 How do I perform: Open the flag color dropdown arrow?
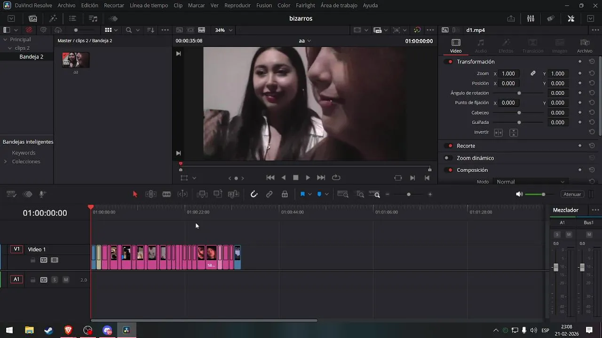pyautogui.click(x=310, y=194)
